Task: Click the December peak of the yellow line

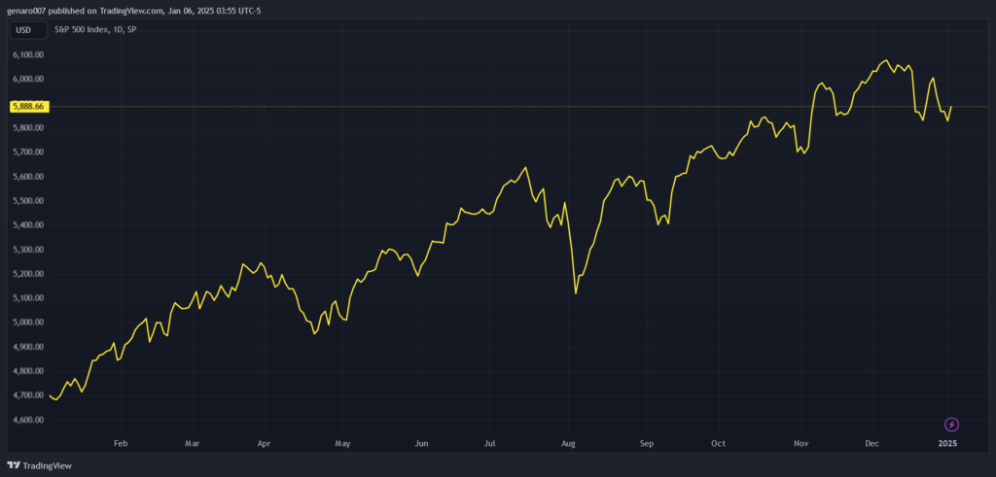Action: [885, 60]
